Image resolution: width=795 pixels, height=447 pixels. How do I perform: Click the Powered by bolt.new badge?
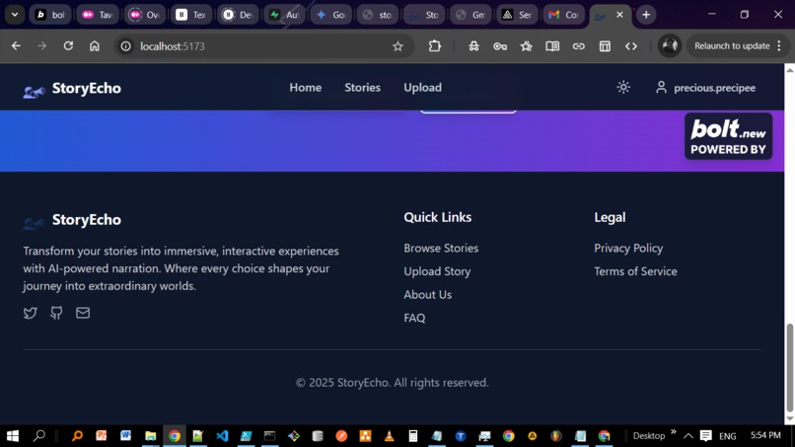coord(728,136)
